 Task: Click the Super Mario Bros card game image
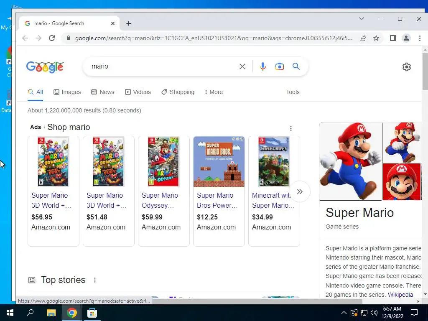tap(219, 162)
